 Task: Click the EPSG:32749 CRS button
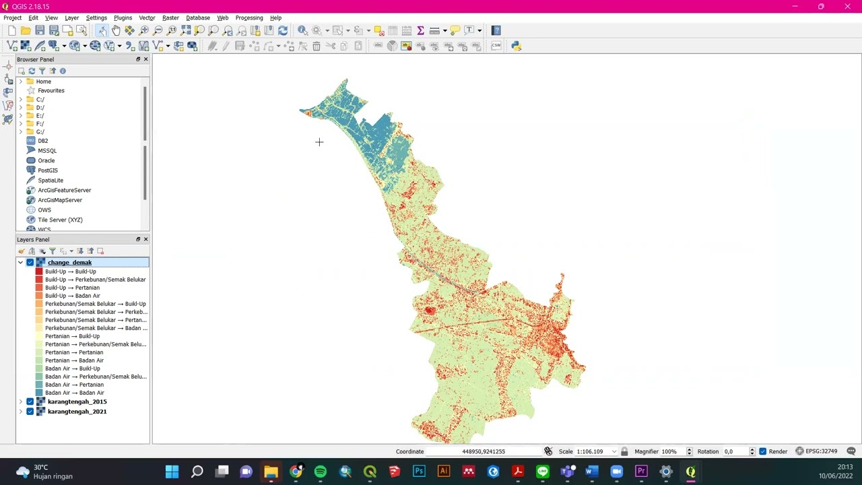pos(818,451)
